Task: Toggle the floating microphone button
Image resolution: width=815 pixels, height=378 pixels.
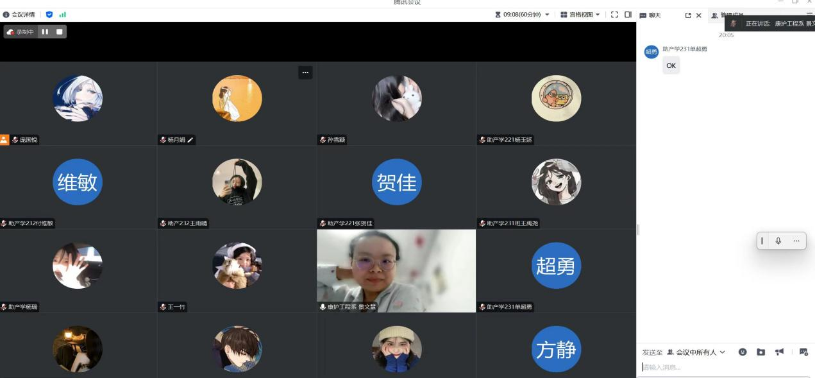Action: (x=778, y=241)
